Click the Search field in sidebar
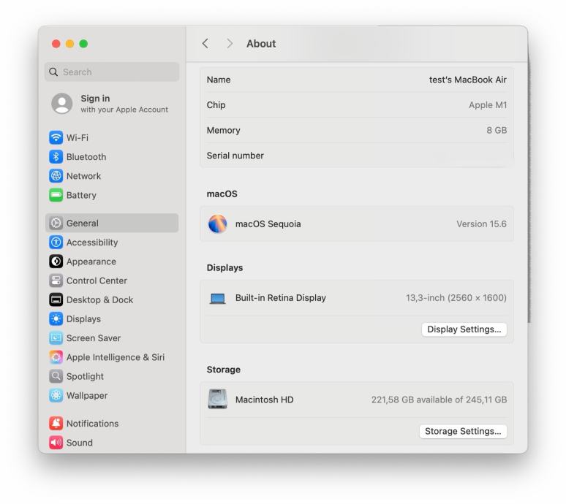Viewport: 566px width, 504px height. pos(112,72)
